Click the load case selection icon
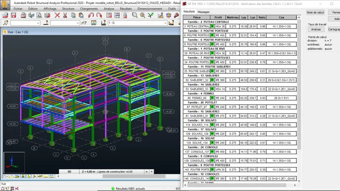This screenshot has height=191, width=340. click(103, 23)
